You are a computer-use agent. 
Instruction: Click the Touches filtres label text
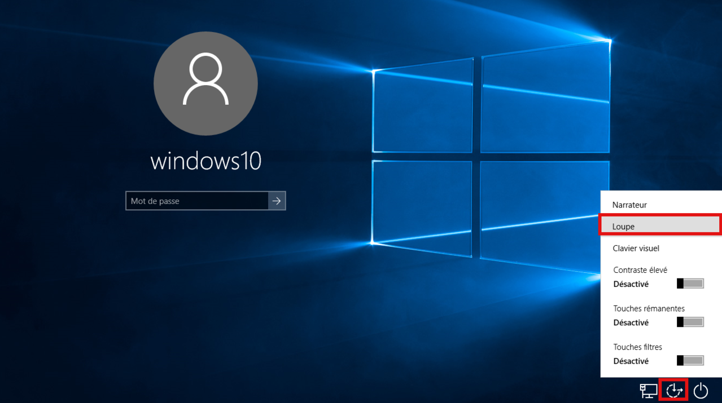(x=637, y=347)
